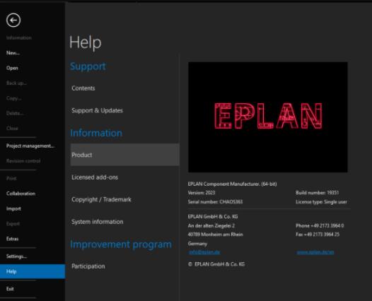Image resolution: width=372 pixels, height=301 pixels.
Task: Open Support & Updates
Action: pos(98,110)
